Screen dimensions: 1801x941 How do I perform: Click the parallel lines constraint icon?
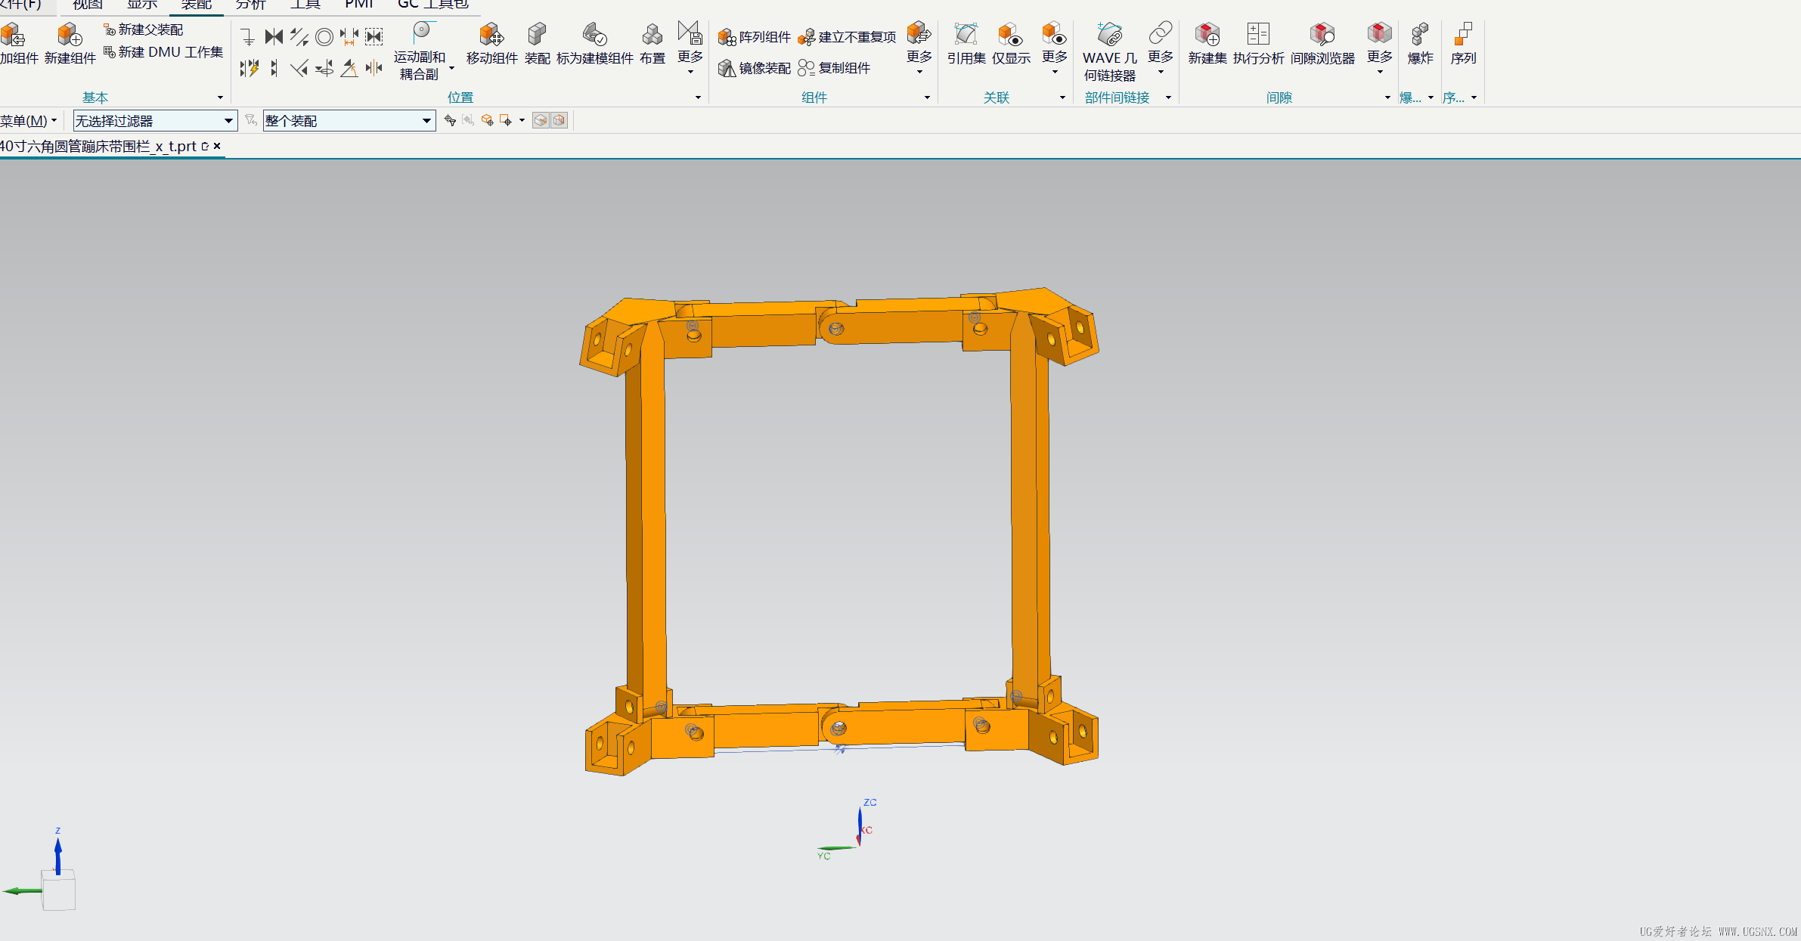pyautogui.click(x=299, y=37)
